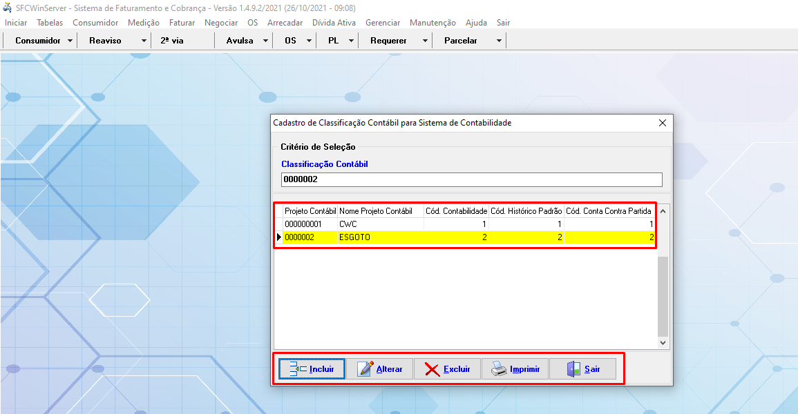798x414 pixels.
Task: Click the SFCWinServer app icon in title bar
Action: point(8,8)
